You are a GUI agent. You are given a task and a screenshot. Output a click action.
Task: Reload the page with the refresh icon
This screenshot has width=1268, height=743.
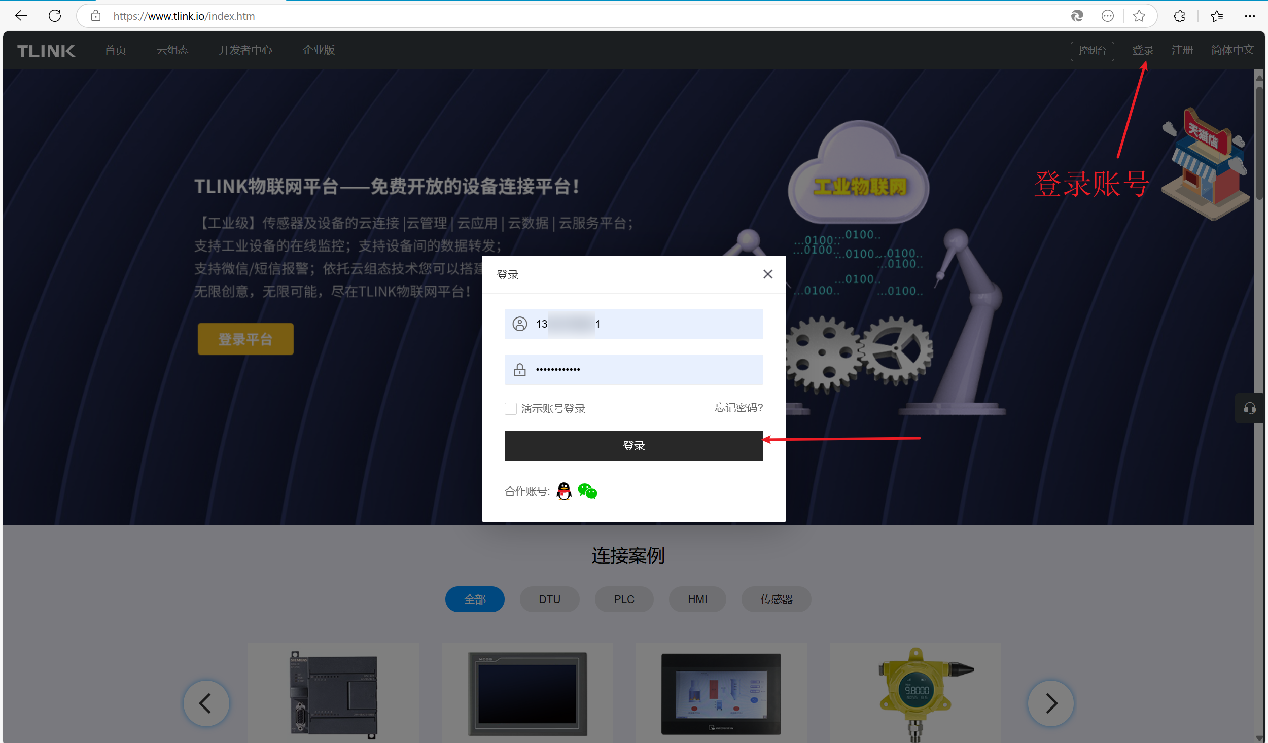[55, 16]
